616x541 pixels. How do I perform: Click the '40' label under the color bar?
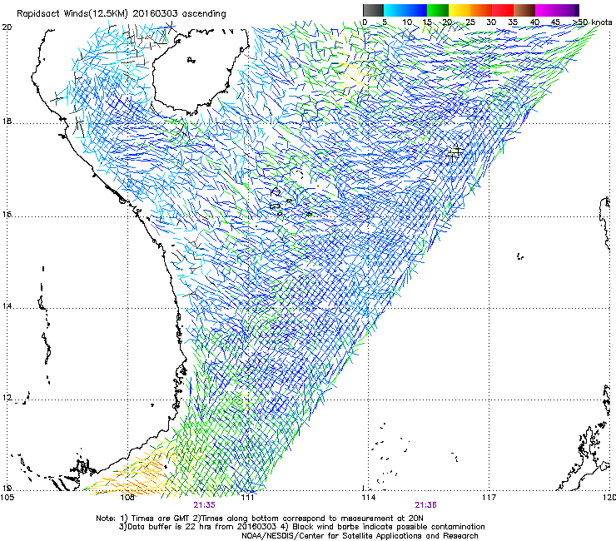534,22
